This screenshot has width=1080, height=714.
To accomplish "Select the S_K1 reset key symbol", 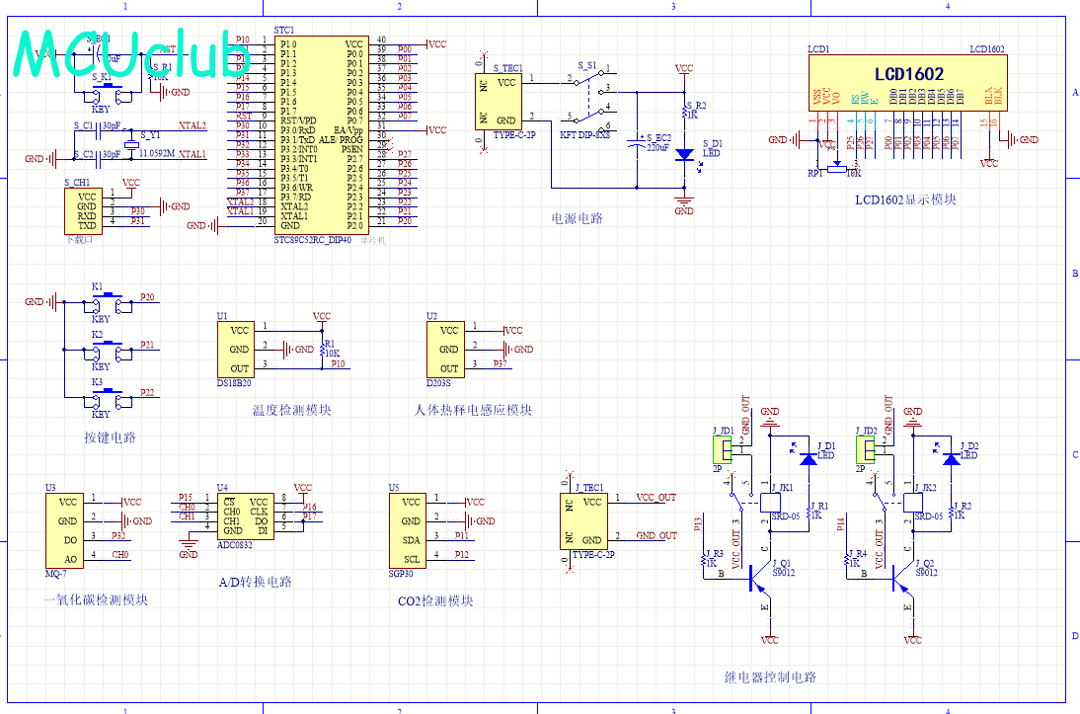I will click(x=107, y=92).
